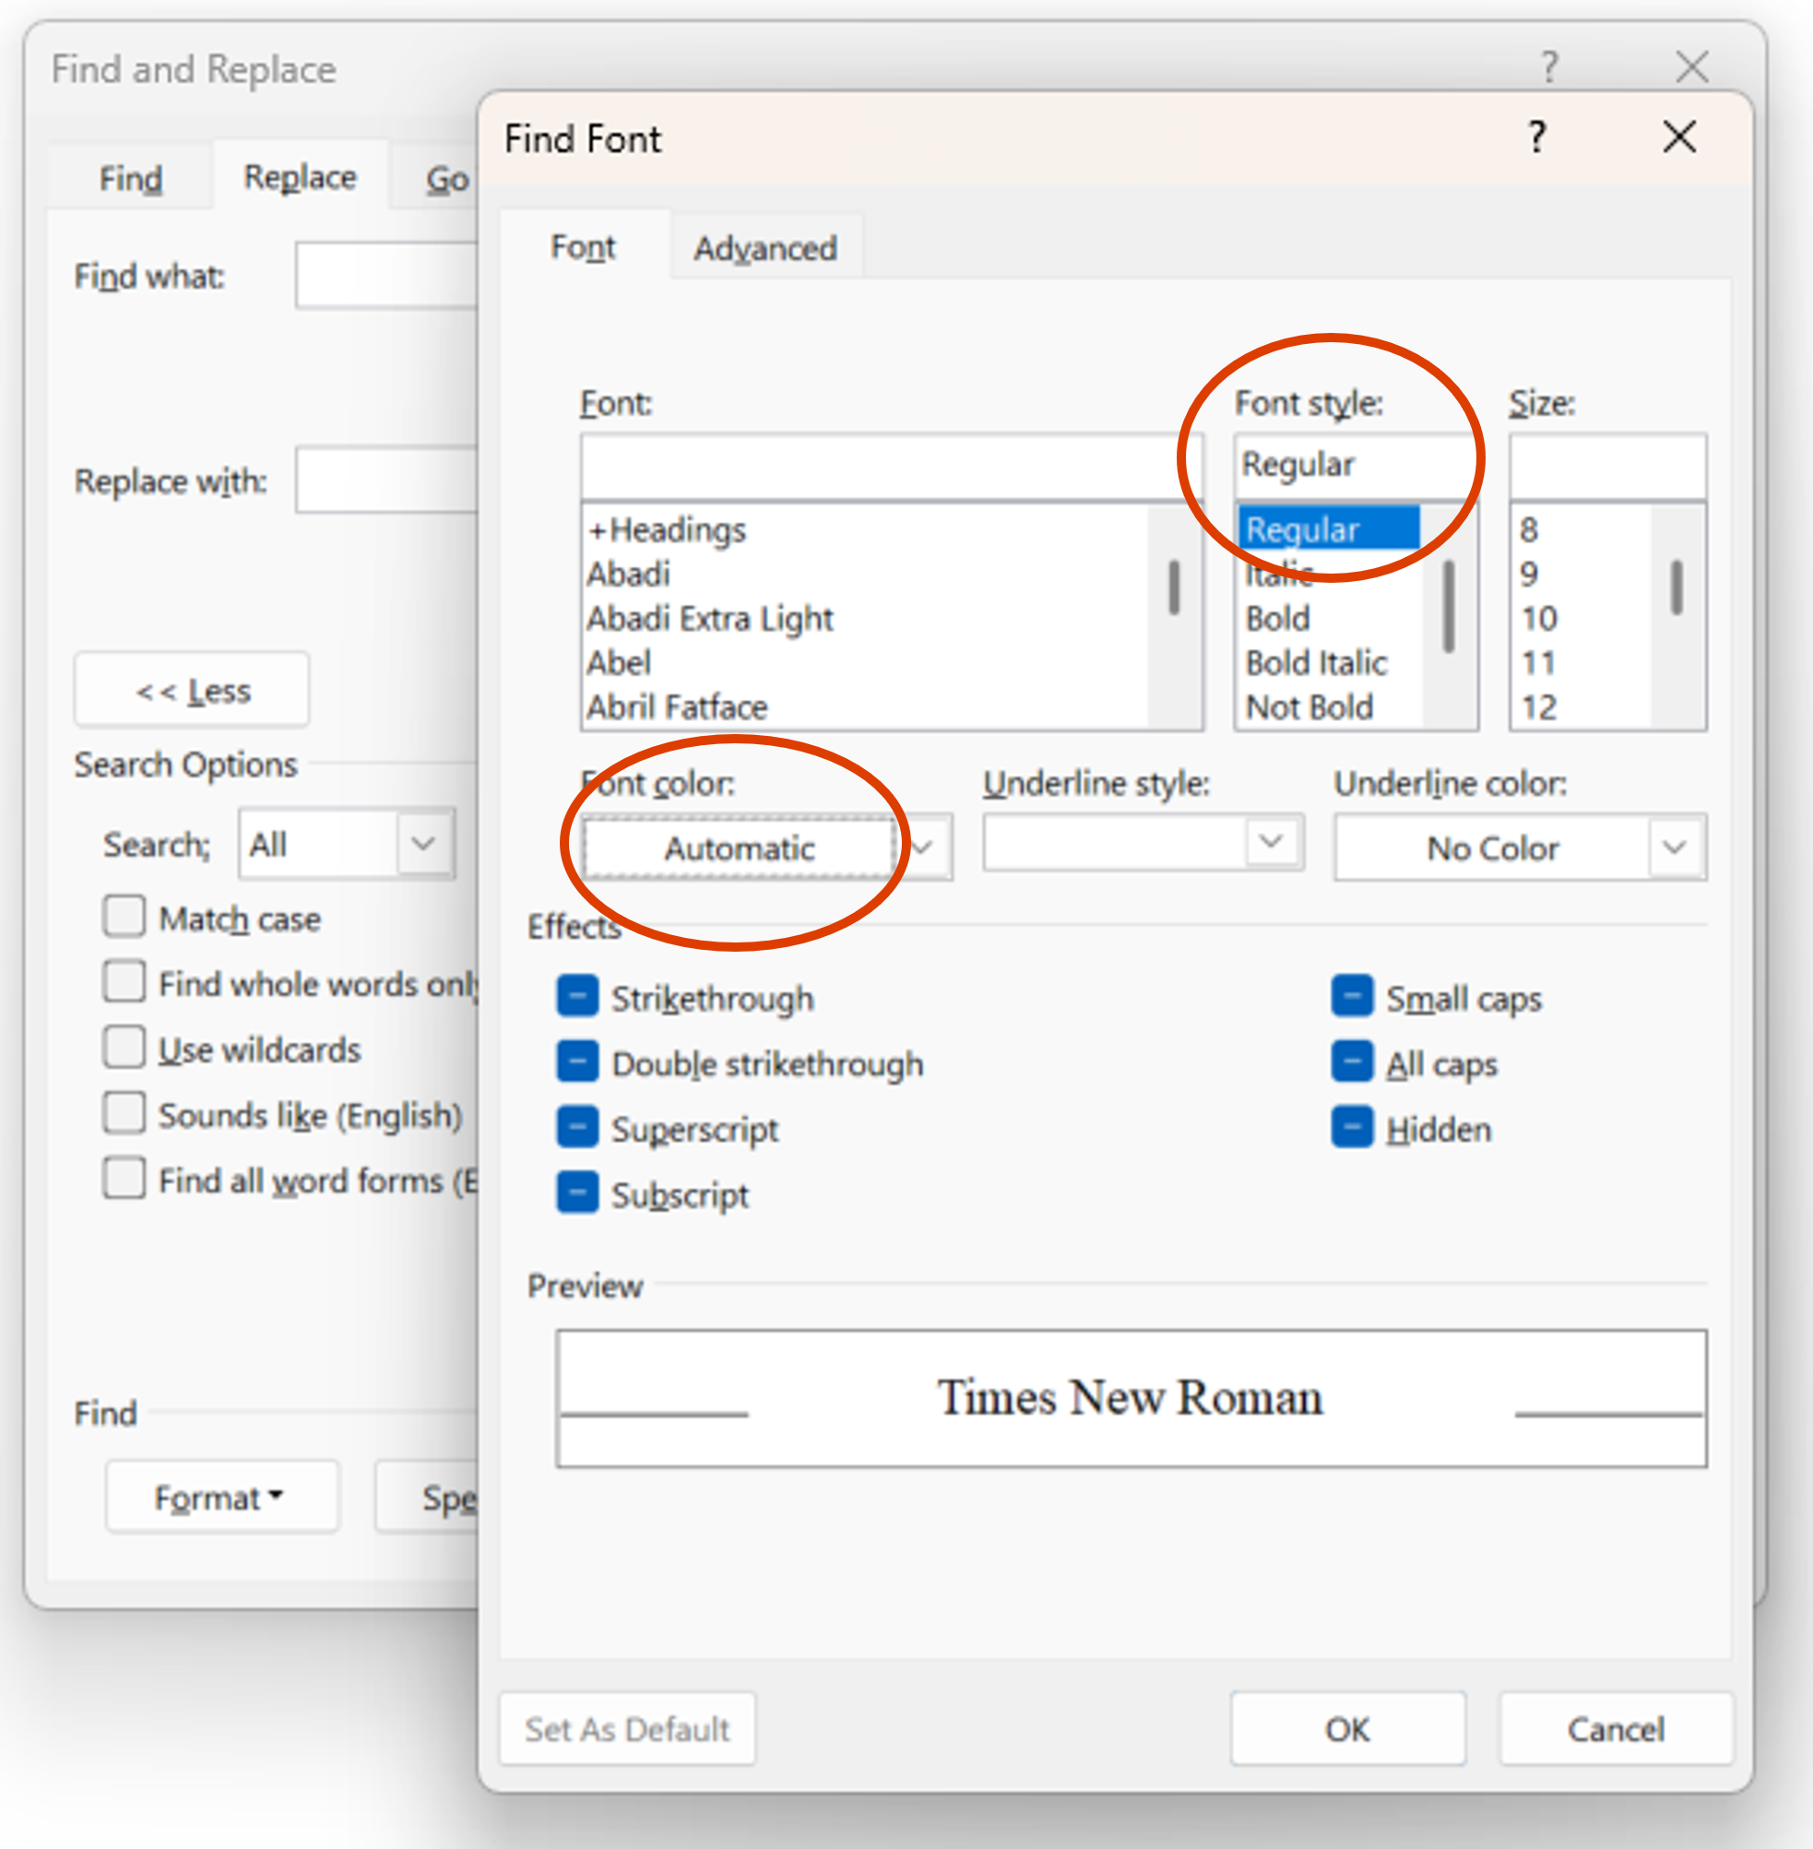Toggle the Superscript checkbox
1813x1849 pixels.
[x=577, y=1128]
